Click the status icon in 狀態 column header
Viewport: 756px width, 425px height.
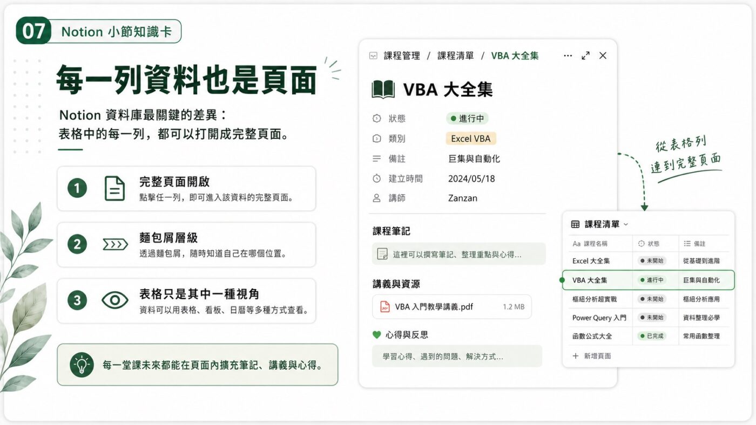[642, 244]
